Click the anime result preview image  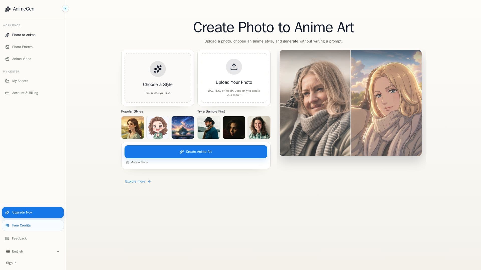pyautogui.click(x=386, y=103)
